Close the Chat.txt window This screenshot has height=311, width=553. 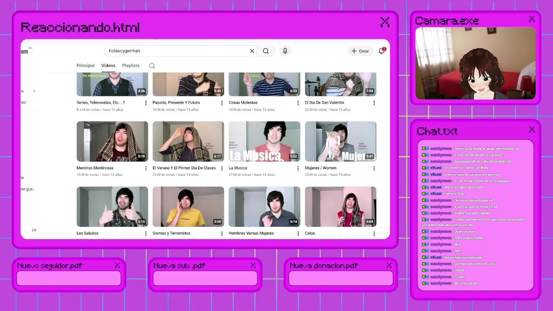(x=532, y=130)
